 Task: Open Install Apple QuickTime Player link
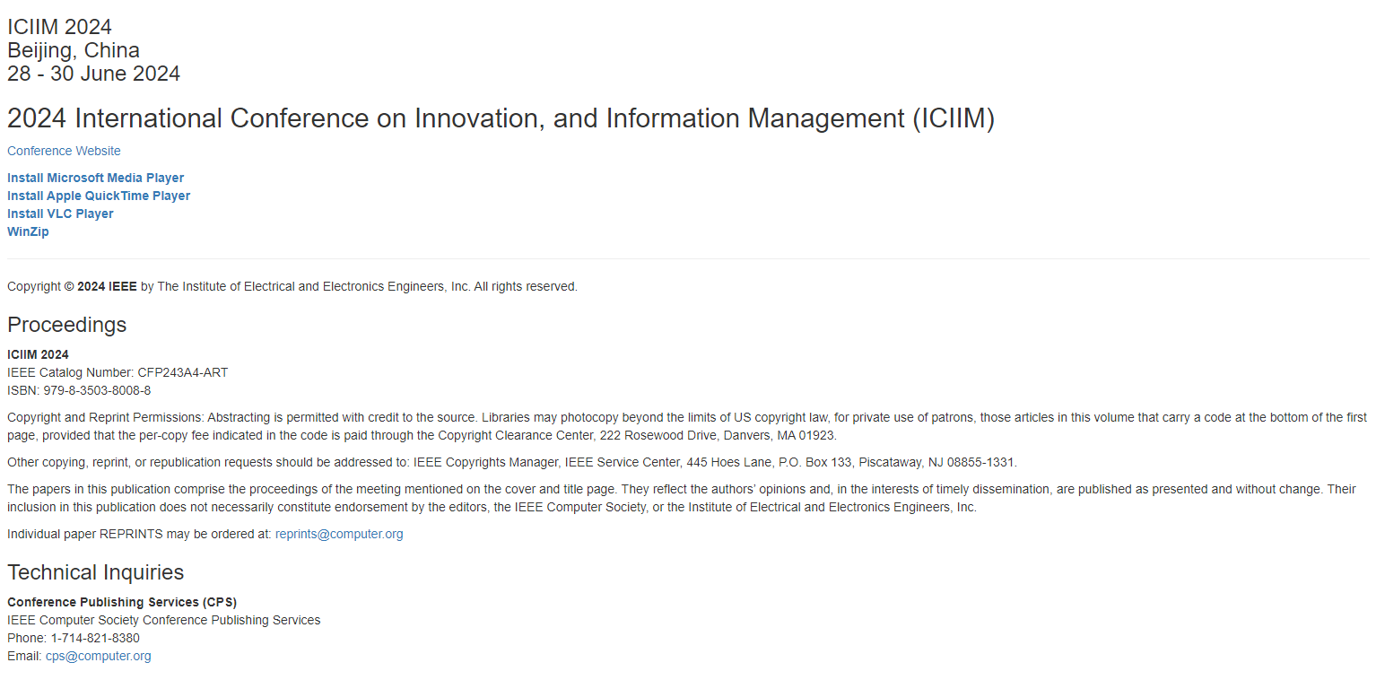99,196
